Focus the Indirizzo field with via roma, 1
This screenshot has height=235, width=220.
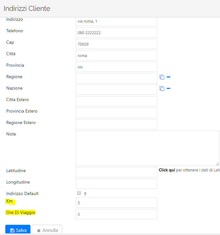[117, 21]
